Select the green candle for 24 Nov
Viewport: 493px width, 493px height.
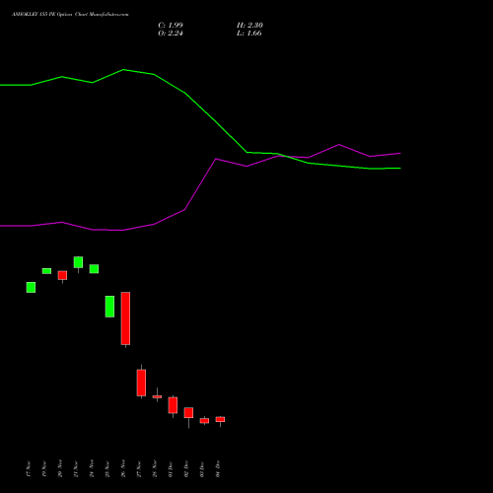(94, 269)
